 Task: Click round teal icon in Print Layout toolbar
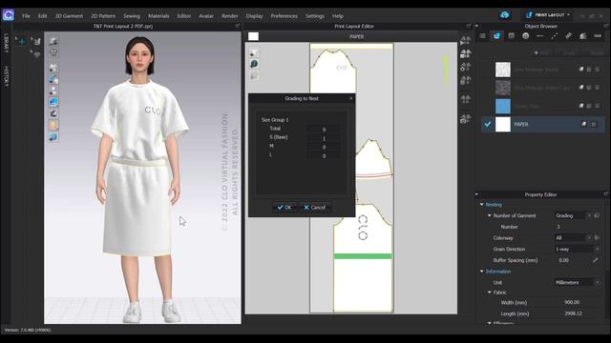point(254,64)
